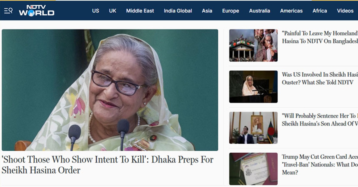Open 'Was US Involved In Sheikh Hasina Ouster' story
358x187 pixels.
click(320, 78)
